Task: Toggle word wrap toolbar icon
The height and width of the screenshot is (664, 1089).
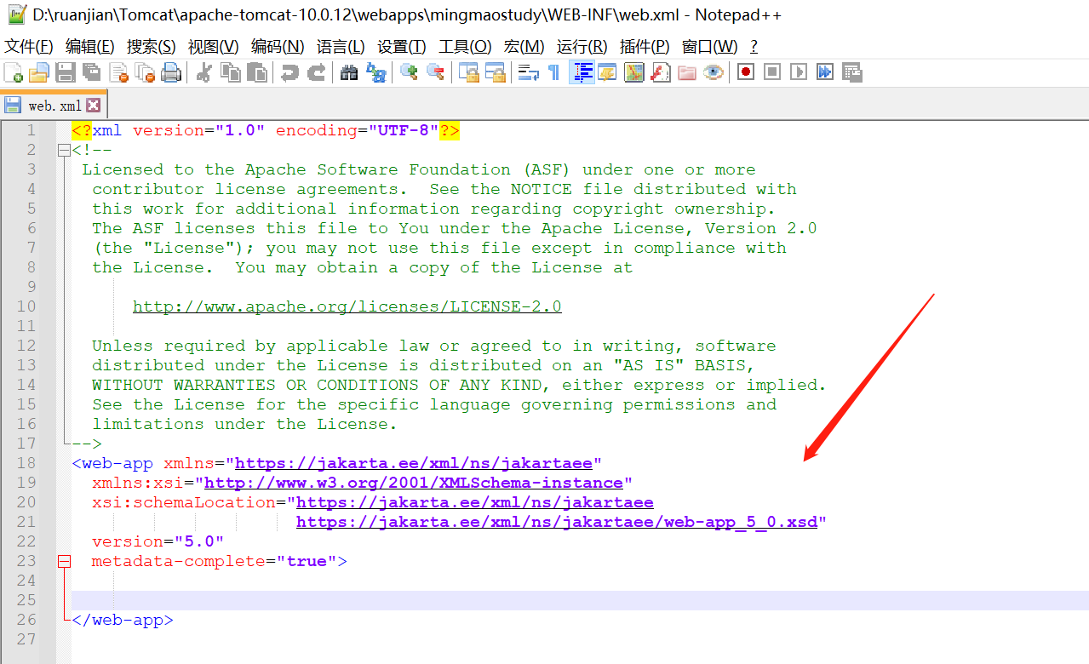Action: click(529, 72)
